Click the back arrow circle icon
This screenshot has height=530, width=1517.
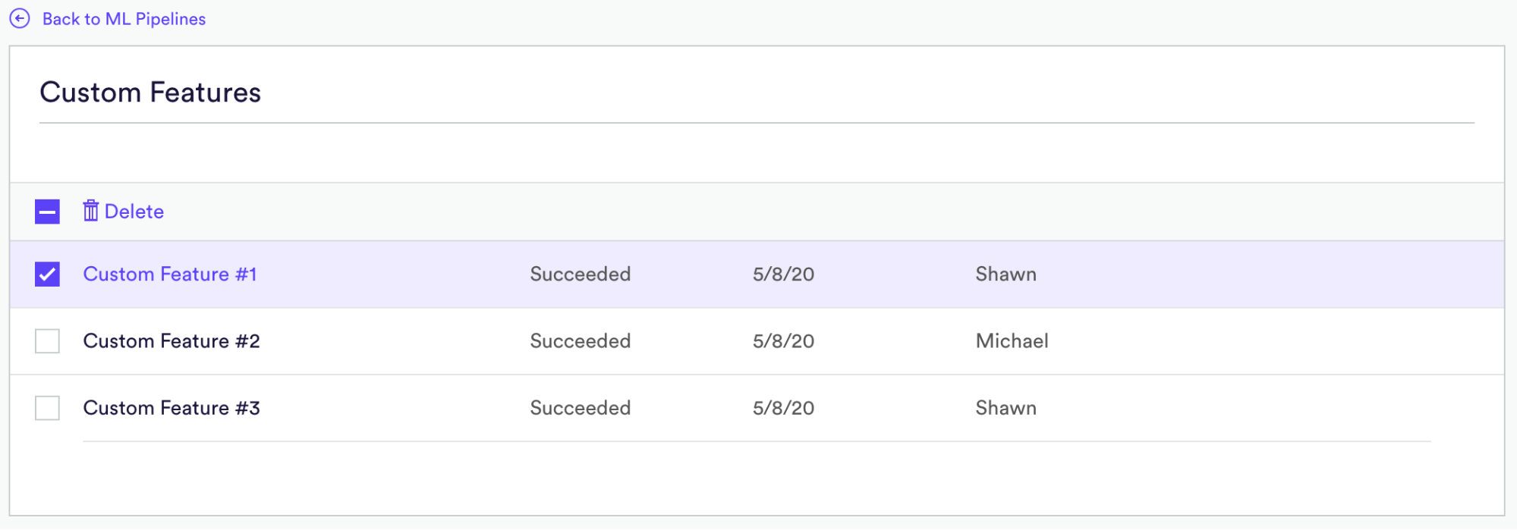[20, 19]
